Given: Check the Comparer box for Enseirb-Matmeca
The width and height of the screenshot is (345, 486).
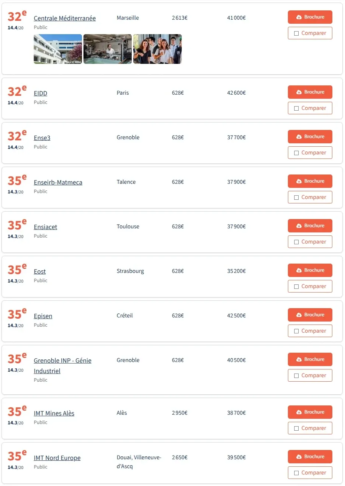Looking at the screenshot, I should pos(296,198).
